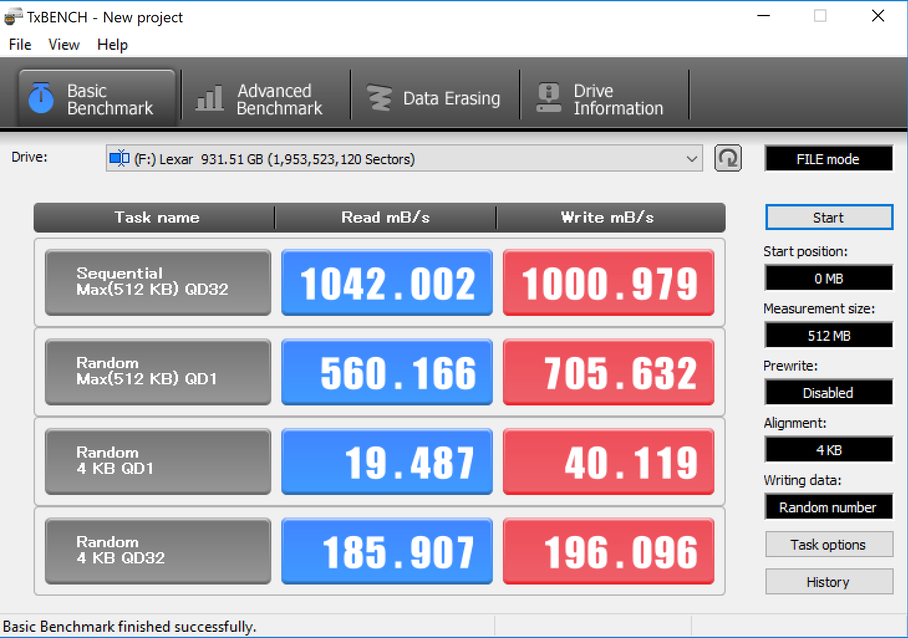Screen dimensions: 908x638
Task: Change the Writing data Random number setting
Action: point(828,507)
